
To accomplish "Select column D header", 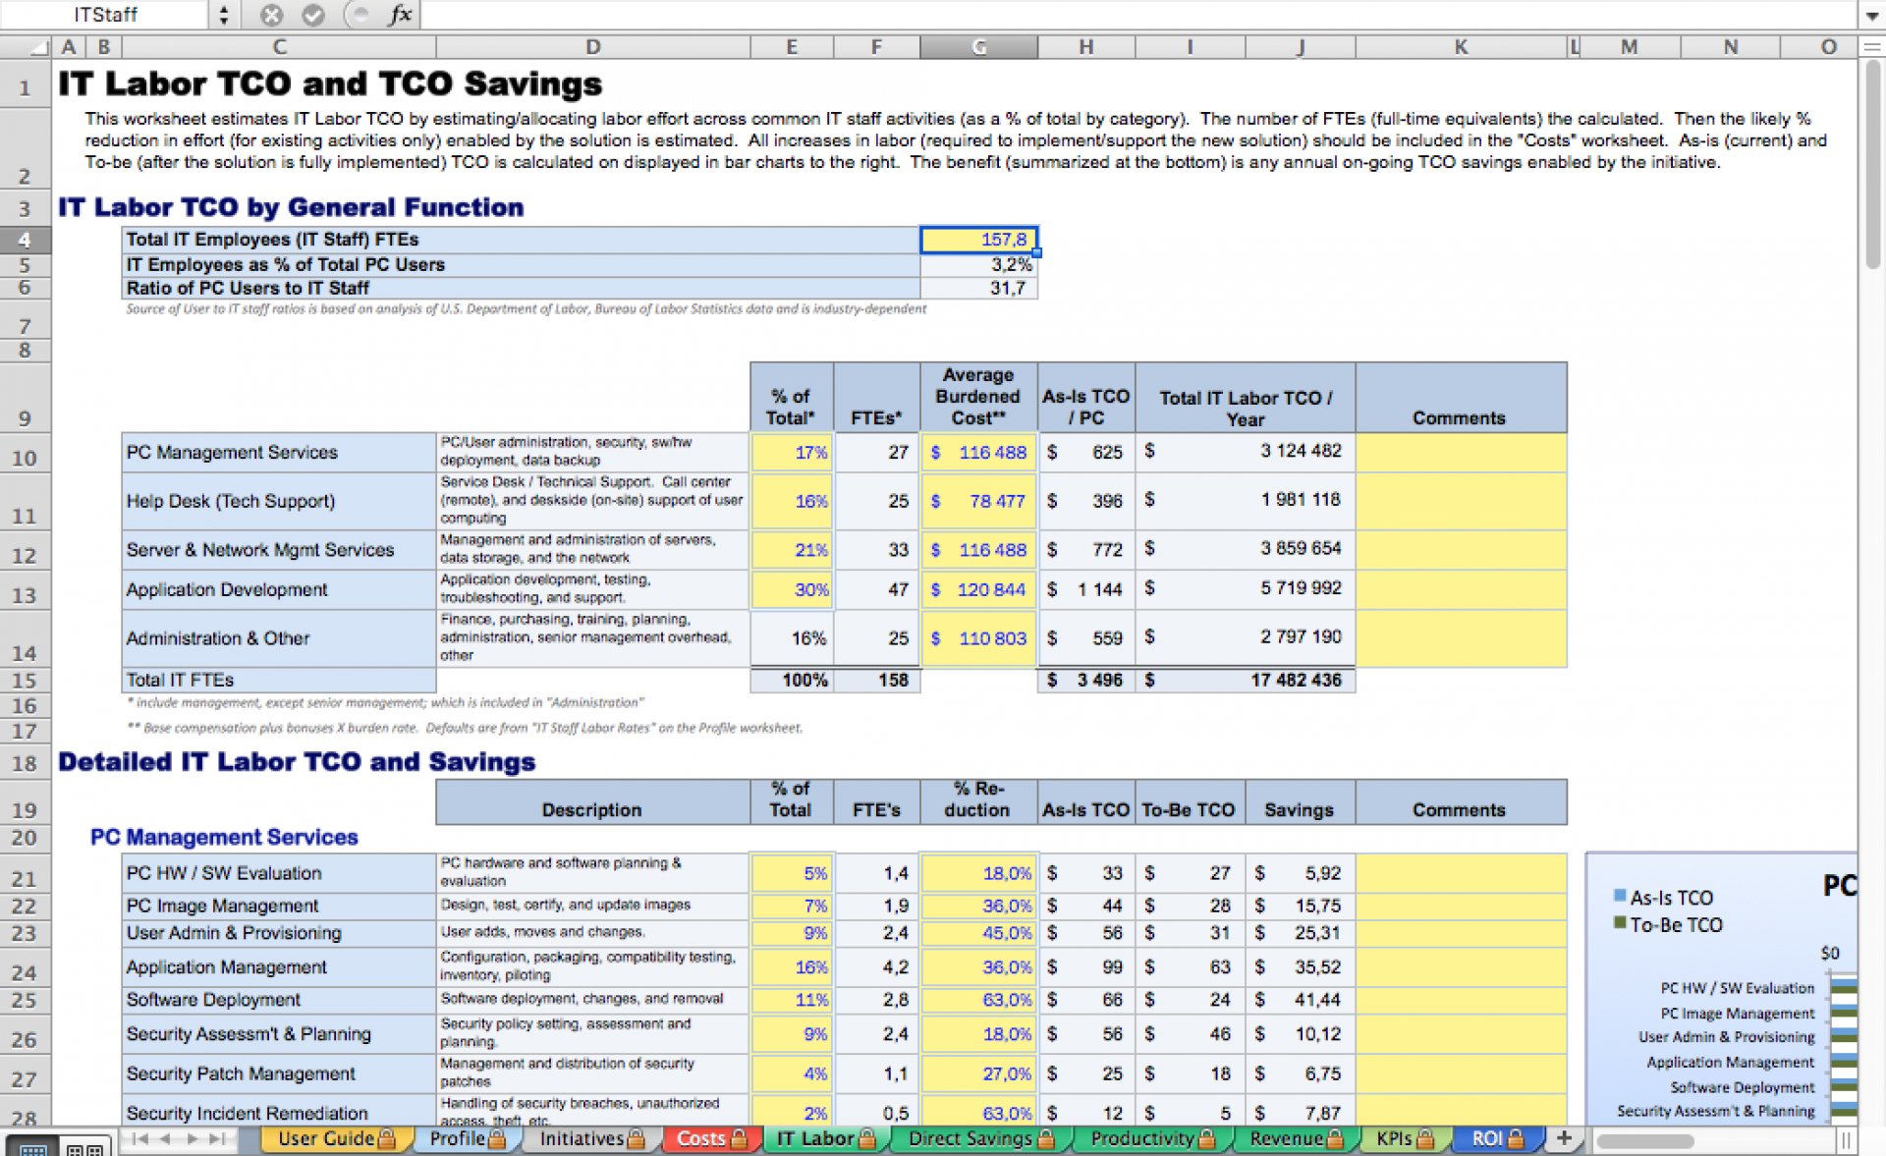I will pyautogui.click(x=592, y=46).
